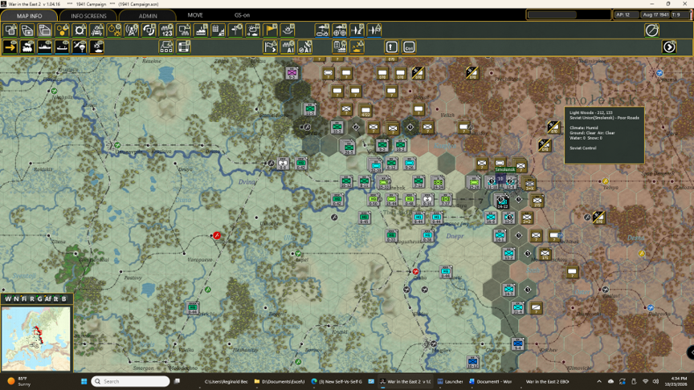Image resolution: width=694 pixels, height=390 pixels.
Task: Click the factory 123 numbers icon
Action: tap(166, 30)
